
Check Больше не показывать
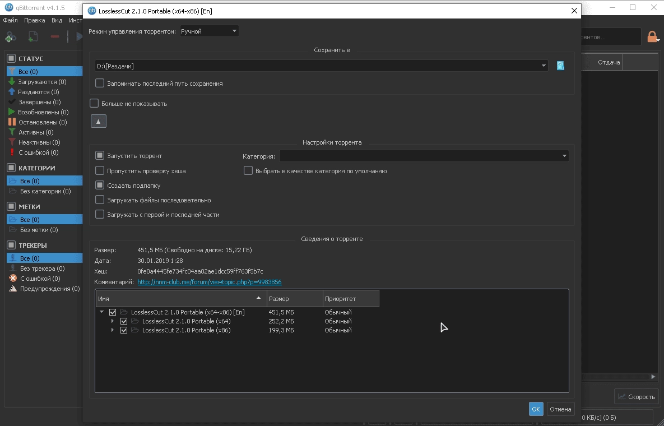tap(94, 103)
